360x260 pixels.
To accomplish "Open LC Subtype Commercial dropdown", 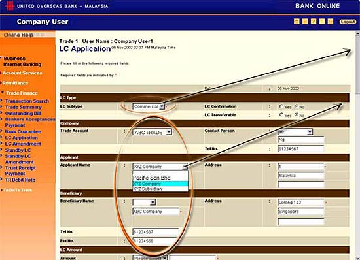I will point(149,106).
